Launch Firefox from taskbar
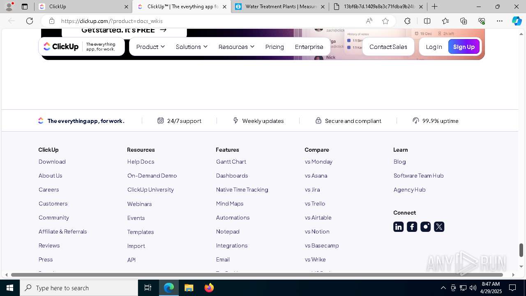The width and height of the screenshot is (526, 296). [x=209, y=288]
